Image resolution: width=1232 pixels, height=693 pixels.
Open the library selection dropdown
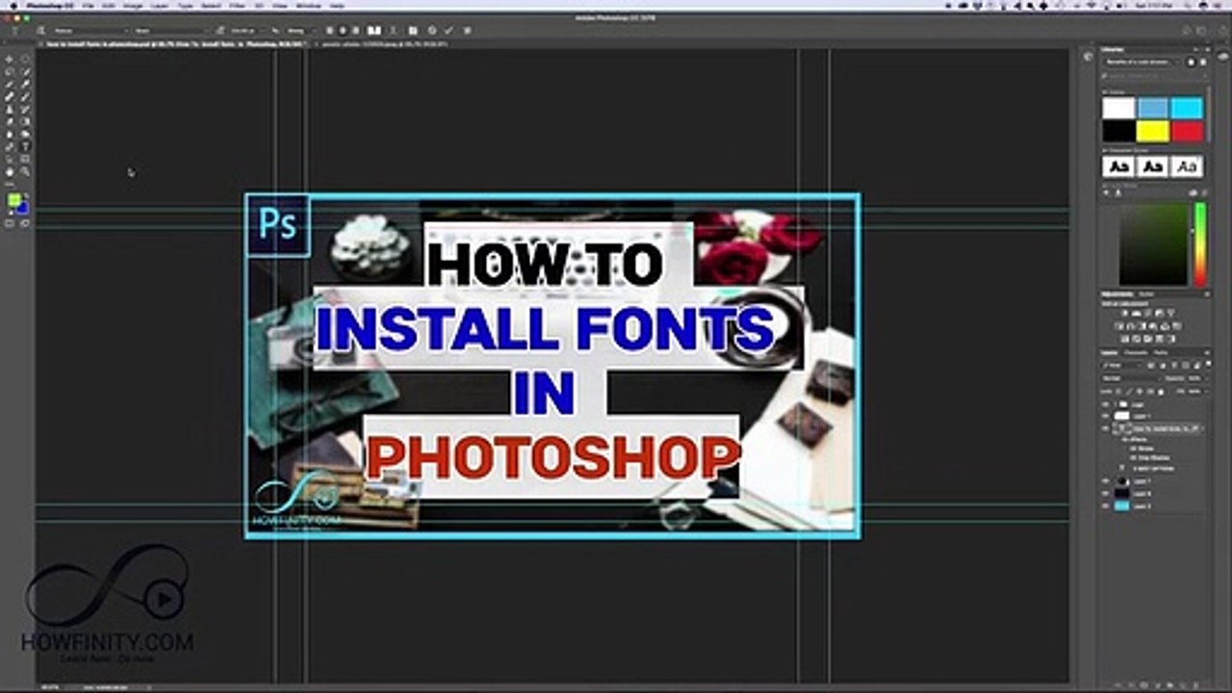click(1141, 62)
